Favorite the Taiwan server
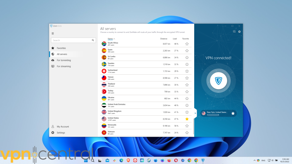 click(187, 78)
